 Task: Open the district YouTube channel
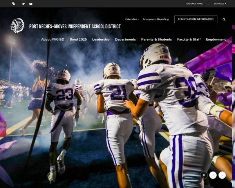[x=31, y=4]
